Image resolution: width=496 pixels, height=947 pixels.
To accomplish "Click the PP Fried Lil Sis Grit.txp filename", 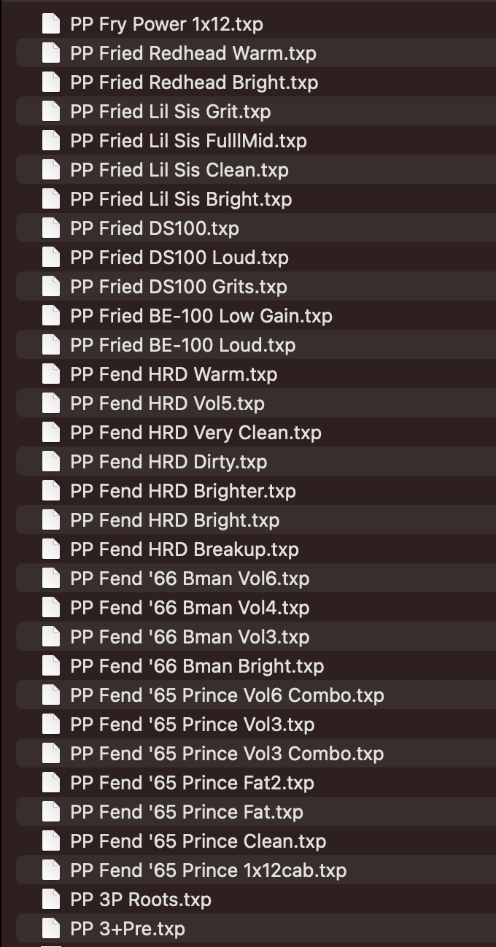I will [x=170, y=112].
